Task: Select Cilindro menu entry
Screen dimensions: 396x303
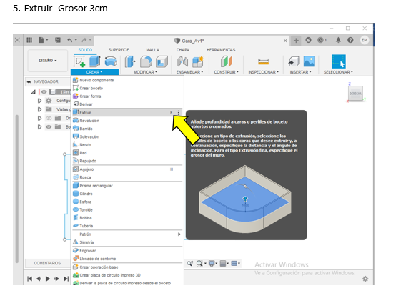Action: 127,194
